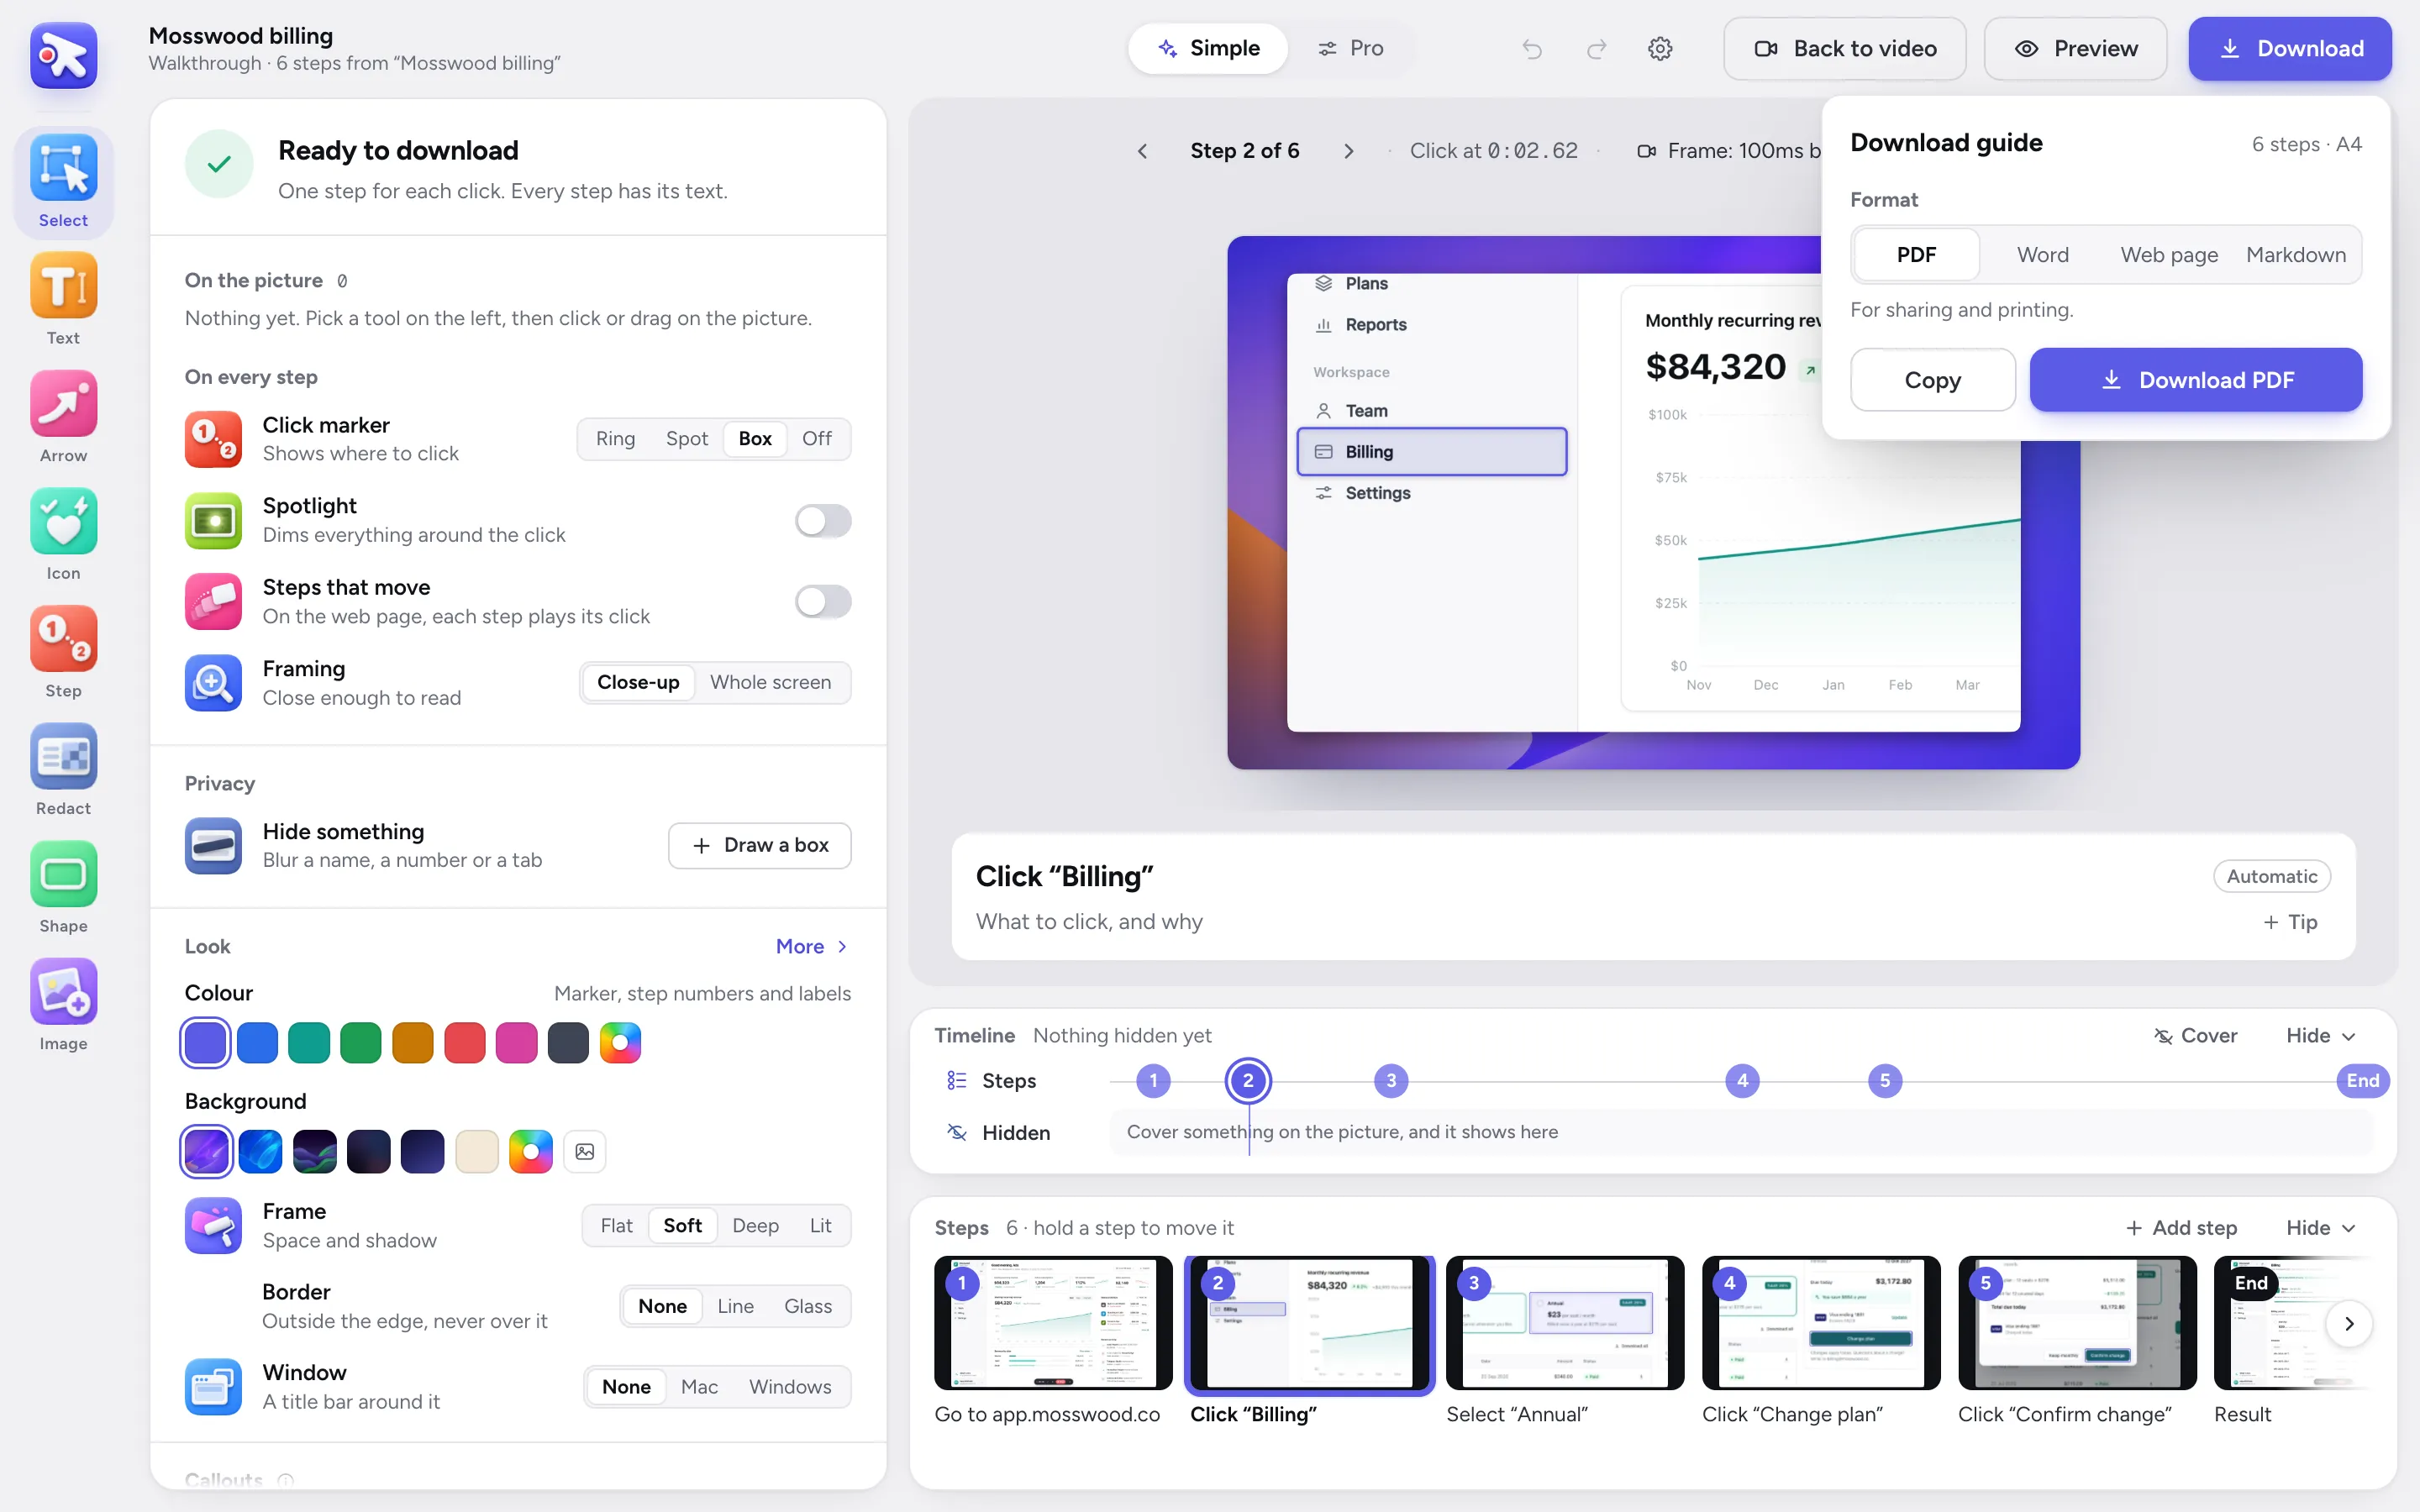Expand Look options via More

[x=812, y=946]
